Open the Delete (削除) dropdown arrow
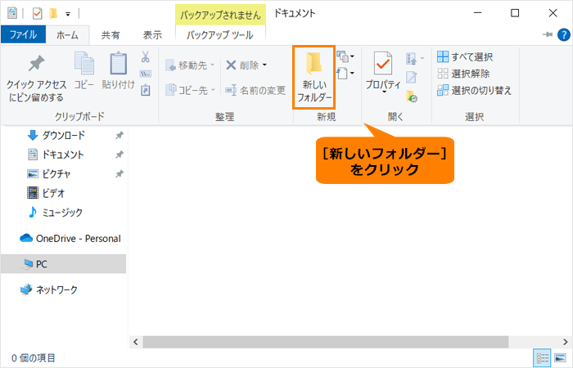The width and height of the screenshot is (573, 368). 264,65
